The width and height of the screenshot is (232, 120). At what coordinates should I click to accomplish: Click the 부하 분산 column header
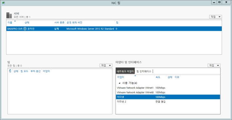click(x=36, y=71)
